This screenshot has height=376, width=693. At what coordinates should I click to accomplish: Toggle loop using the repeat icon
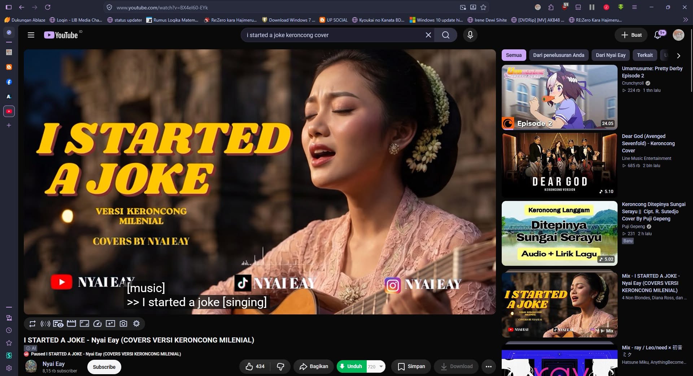32,324
